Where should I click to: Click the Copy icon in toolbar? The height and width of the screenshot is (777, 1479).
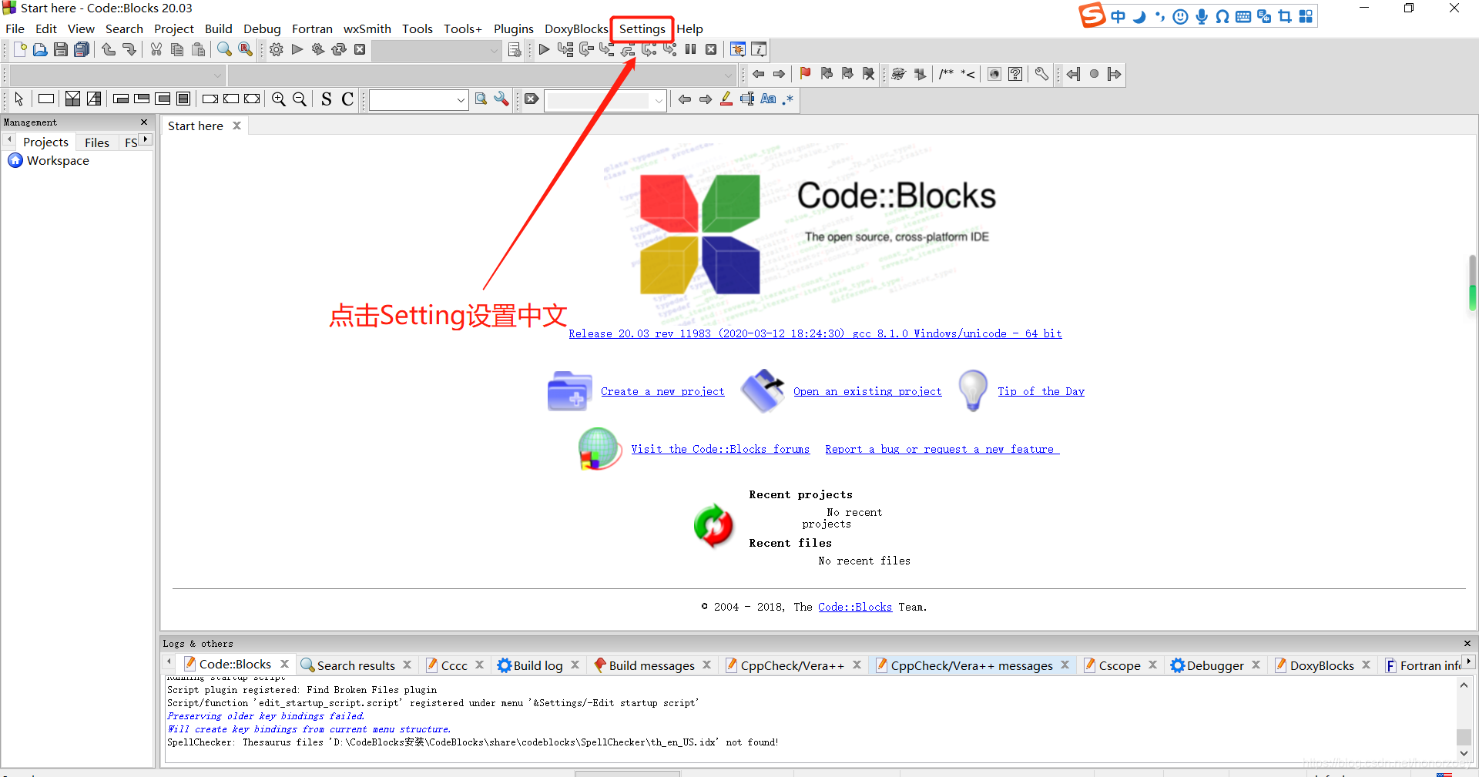[x=177, y=50]
